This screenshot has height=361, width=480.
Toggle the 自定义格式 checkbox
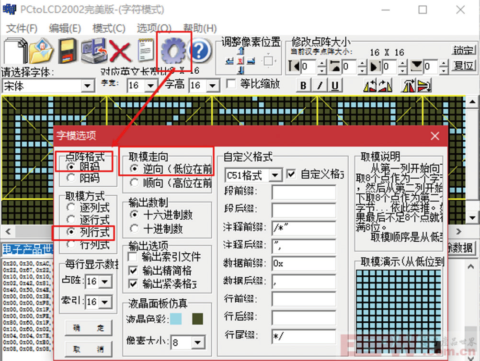point(291,174)
